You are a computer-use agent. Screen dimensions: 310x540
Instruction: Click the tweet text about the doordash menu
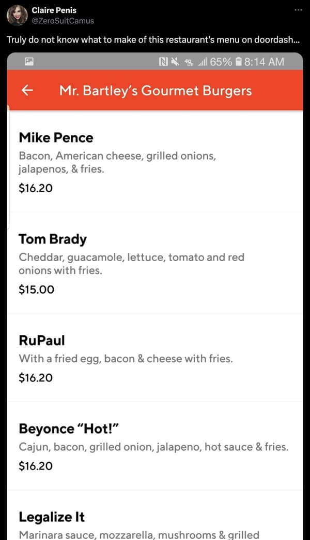(155, 39)
